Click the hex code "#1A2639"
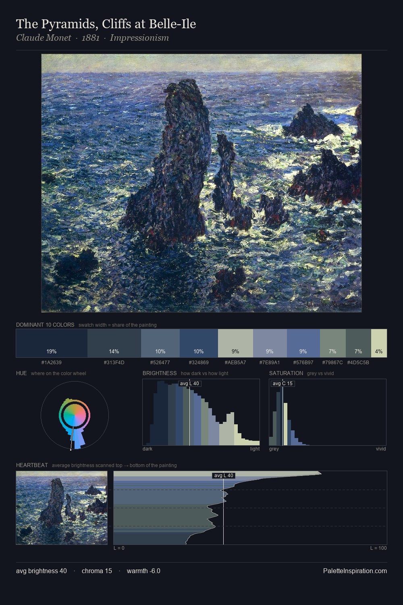Image resolution: width=403 pixels, height=605 pixels. pyautogui.click(x=52, y=363)
